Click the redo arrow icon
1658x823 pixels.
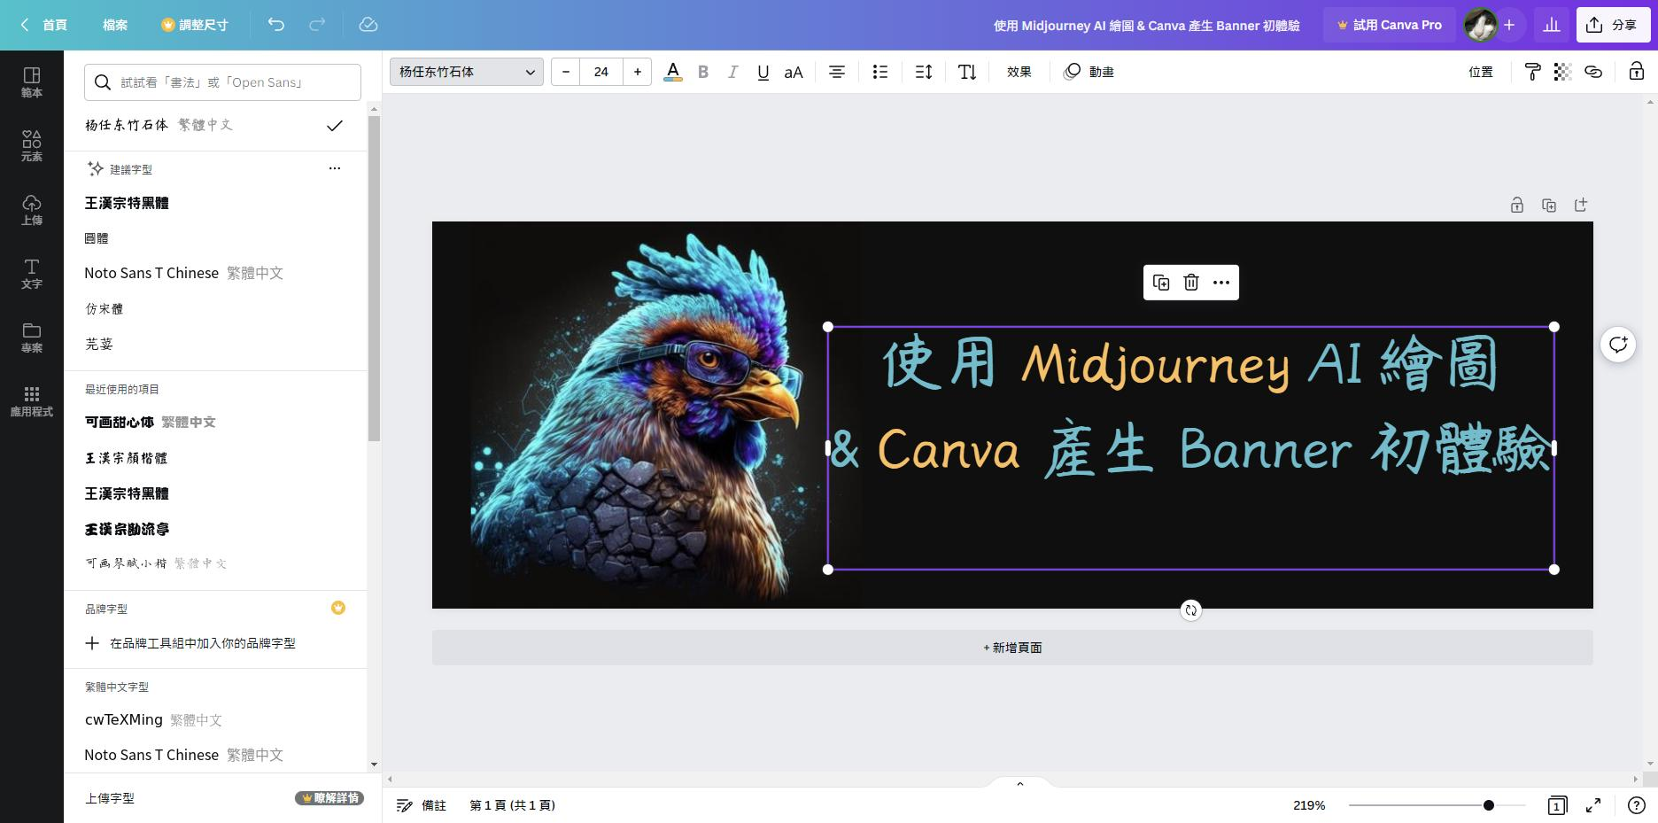(x=317, y=25)
